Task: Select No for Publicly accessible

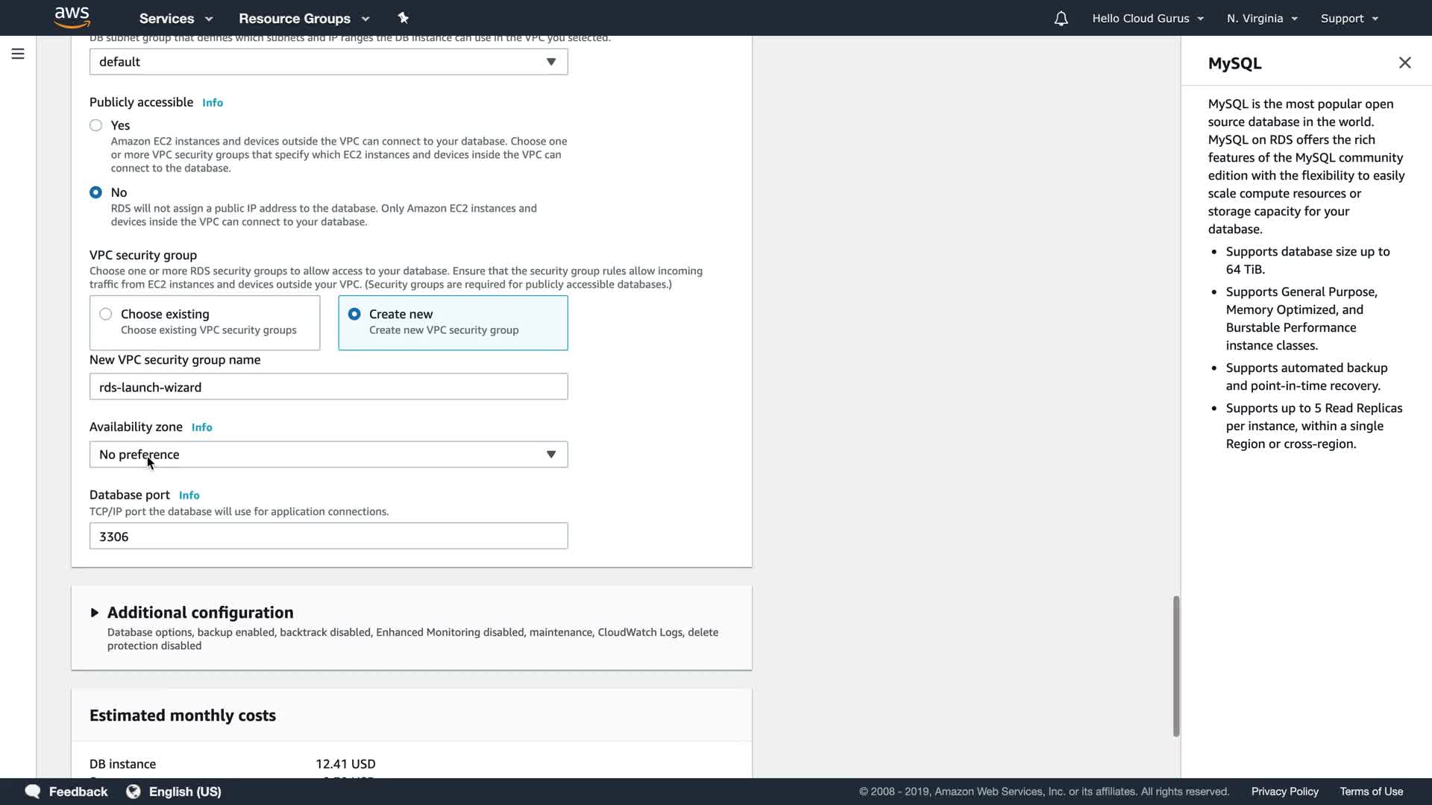Action: pos(96,192)
